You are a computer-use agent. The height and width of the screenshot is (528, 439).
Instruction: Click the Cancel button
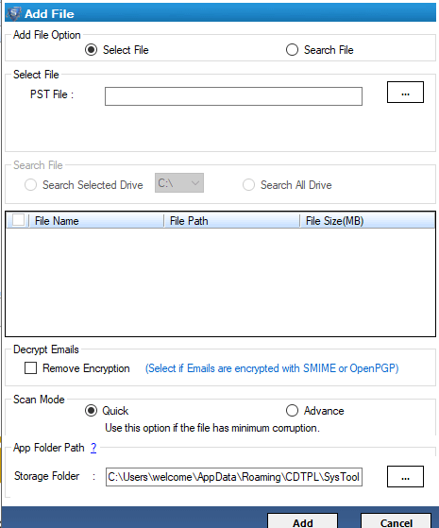click(396, 521)
